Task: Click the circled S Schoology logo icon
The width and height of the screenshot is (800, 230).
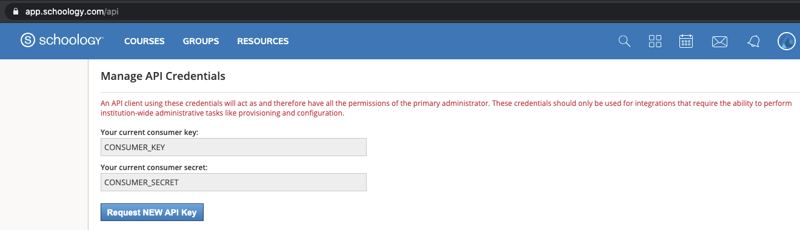Action: click(x=28, y=41)
